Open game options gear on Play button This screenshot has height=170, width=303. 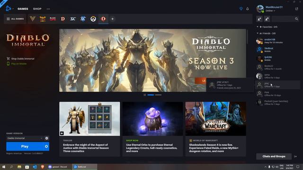coord(46,146)
